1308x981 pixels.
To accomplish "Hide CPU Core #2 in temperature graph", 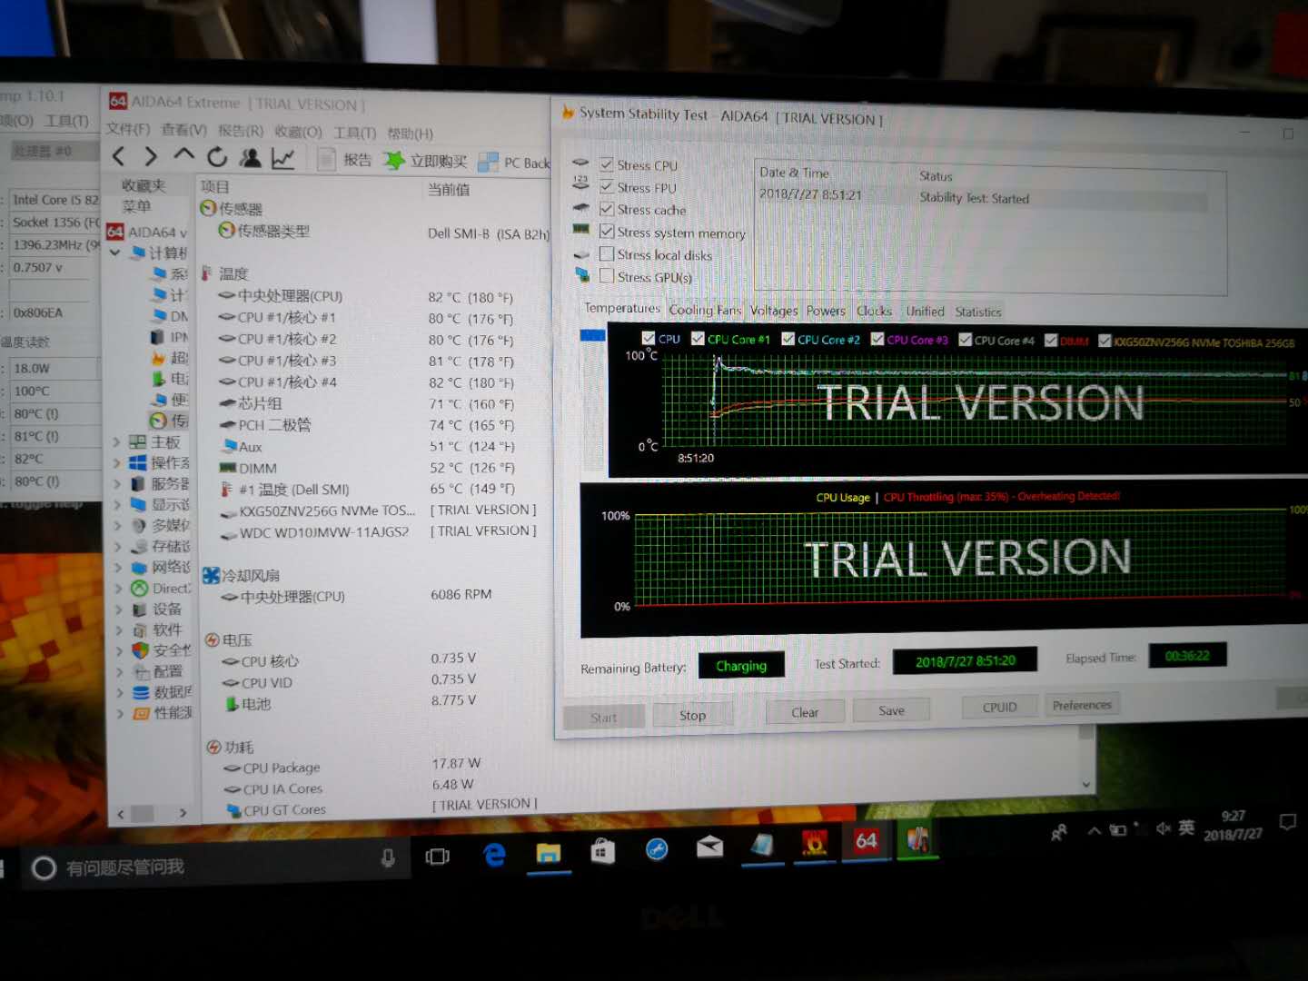I will click(x=788, y=339).
